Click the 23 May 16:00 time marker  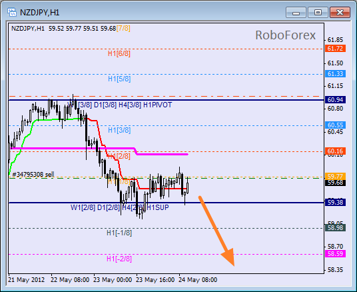(x=155, y=280)
